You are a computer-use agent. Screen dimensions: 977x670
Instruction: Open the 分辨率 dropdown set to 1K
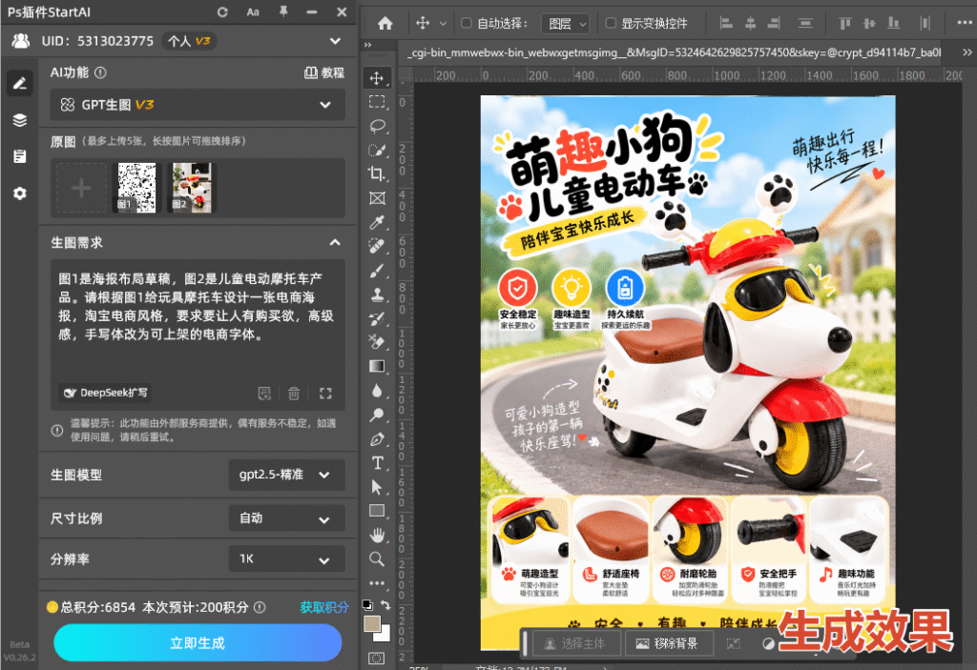(x=286, y=558)
